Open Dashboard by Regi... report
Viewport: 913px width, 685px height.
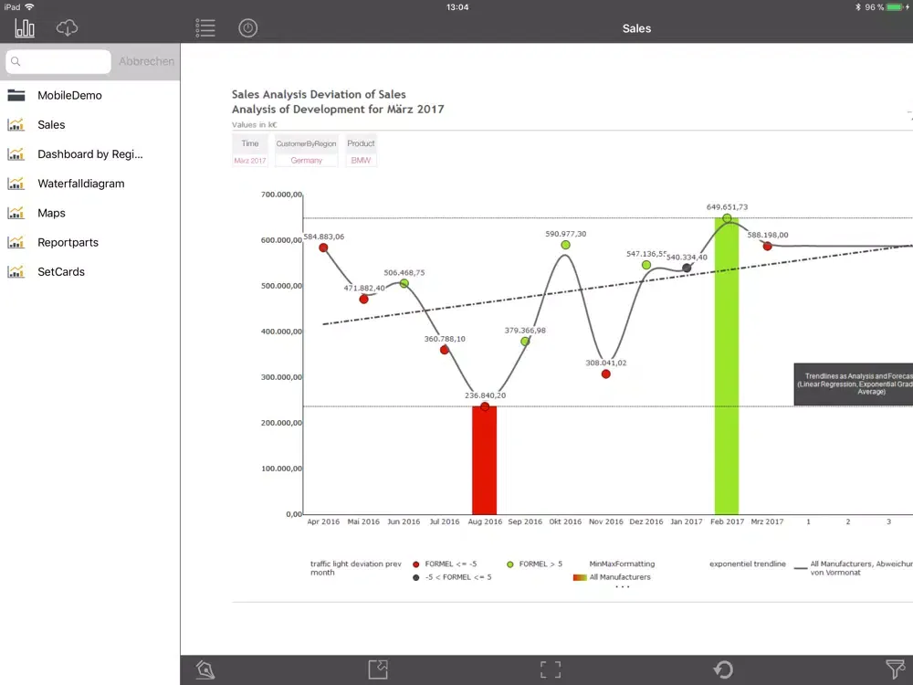(x=89, y=153)
